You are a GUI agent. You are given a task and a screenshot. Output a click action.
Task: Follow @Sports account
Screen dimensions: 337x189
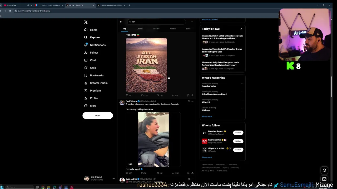click(238, 150)
